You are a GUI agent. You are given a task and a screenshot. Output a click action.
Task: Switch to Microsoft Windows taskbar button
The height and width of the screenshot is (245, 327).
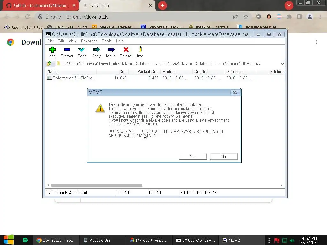[149, 240]
